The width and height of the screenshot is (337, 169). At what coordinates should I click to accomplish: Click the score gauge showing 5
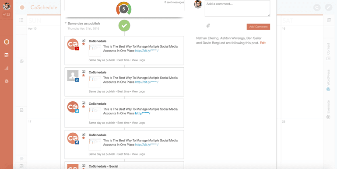coord(123,9)
